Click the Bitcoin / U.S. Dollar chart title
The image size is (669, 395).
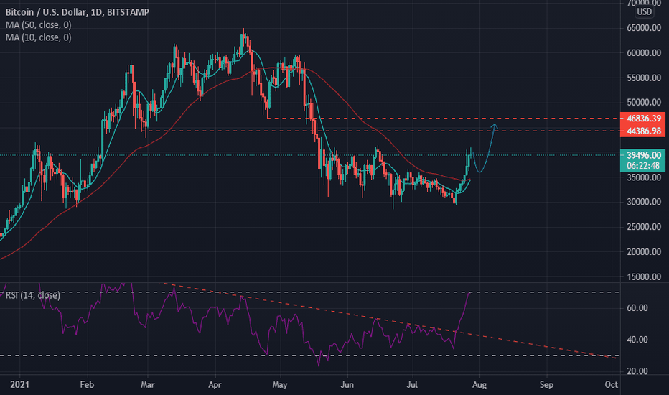(x=78, y=12)
